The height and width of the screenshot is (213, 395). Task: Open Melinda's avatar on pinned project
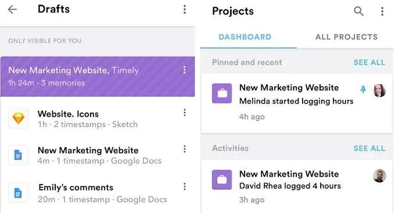(x=379, y=91)
